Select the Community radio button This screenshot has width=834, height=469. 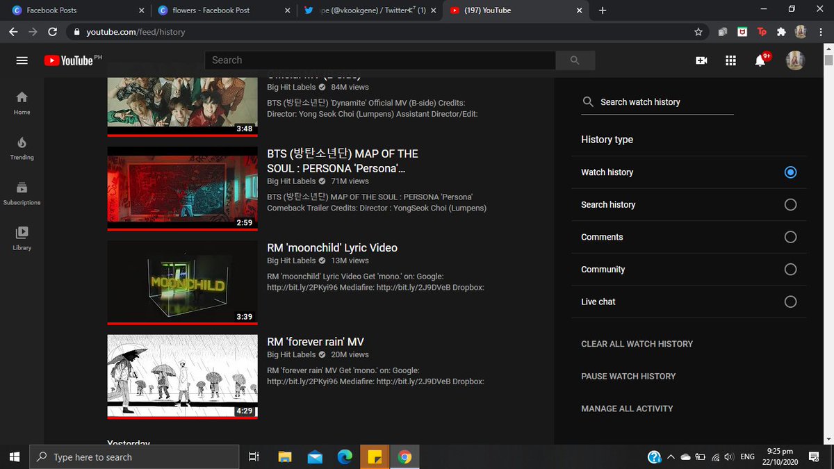(x=790, y=270)
